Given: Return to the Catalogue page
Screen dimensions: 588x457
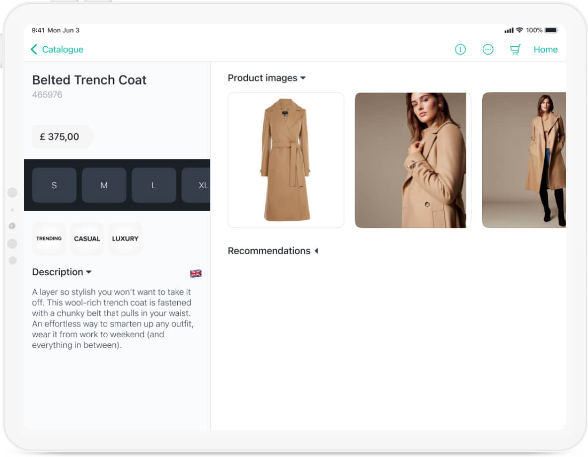Looking at the screenshot, I should pos(62,49).
